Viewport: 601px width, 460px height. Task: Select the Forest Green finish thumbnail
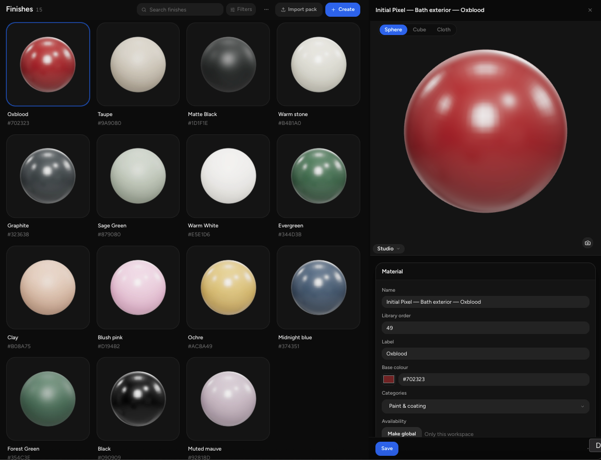coord(48,399)
